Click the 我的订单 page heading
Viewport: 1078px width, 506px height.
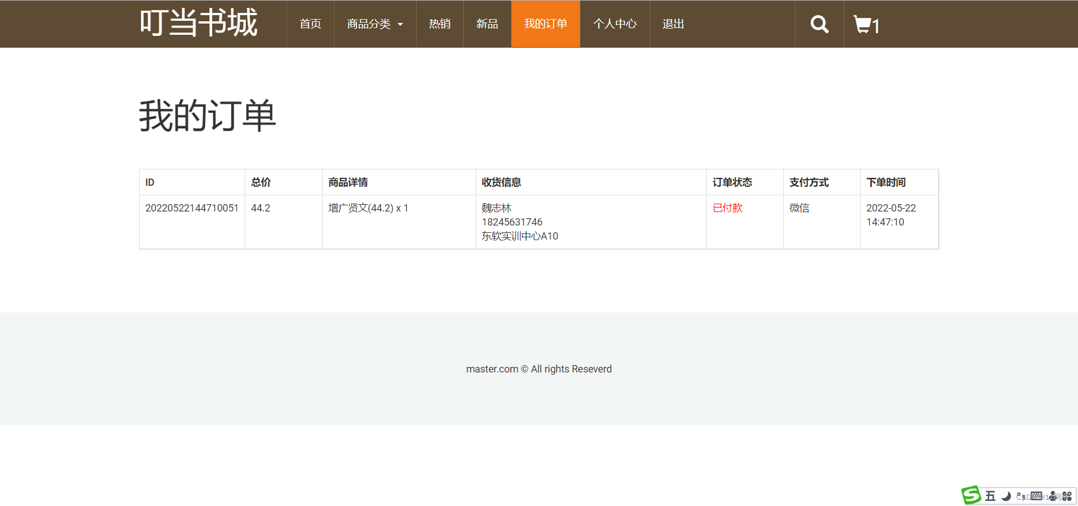point(208,116)
